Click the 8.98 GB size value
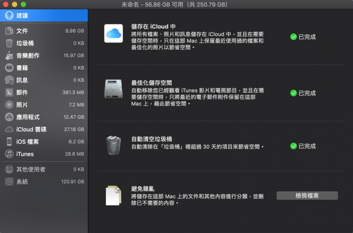Viewport: 353px width, 233px height. point(75,31)
